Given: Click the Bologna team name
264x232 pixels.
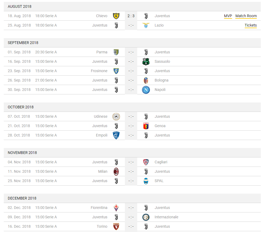Looking at the screenshot, I should pos(161,80).
